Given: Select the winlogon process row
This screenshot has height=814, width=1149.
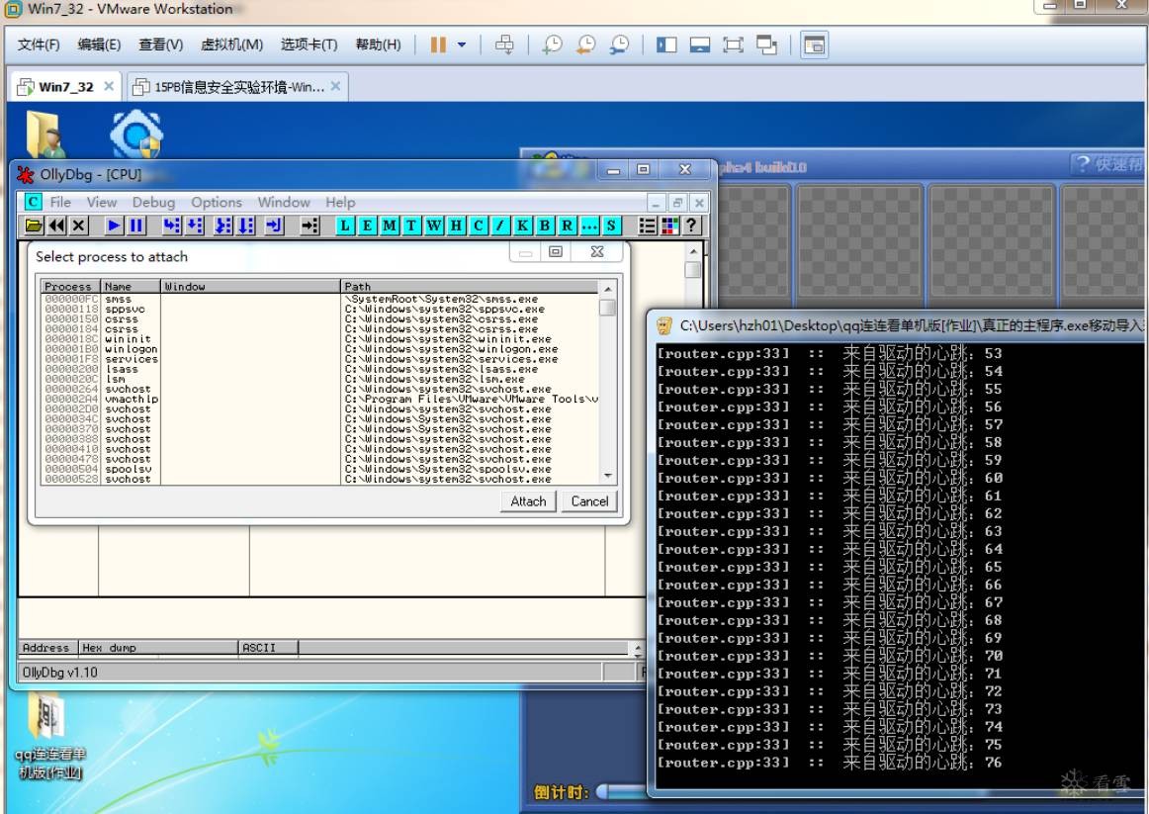Looking at the screenshot, I should [x=320, y=349].
